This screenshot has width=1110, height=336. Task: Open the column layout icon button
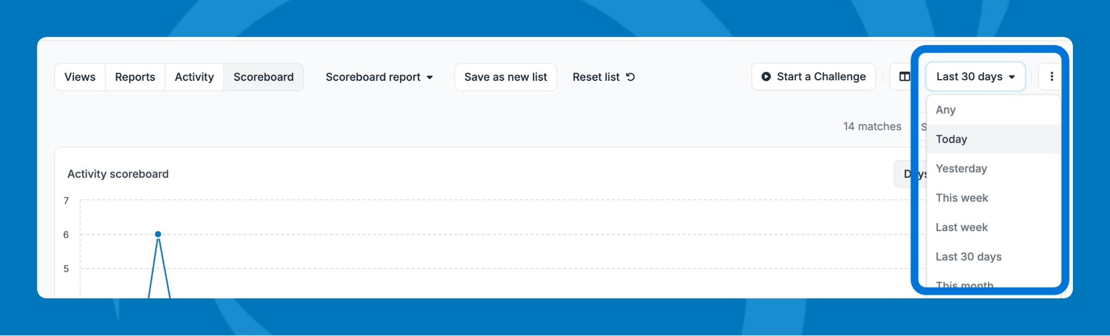904,77
